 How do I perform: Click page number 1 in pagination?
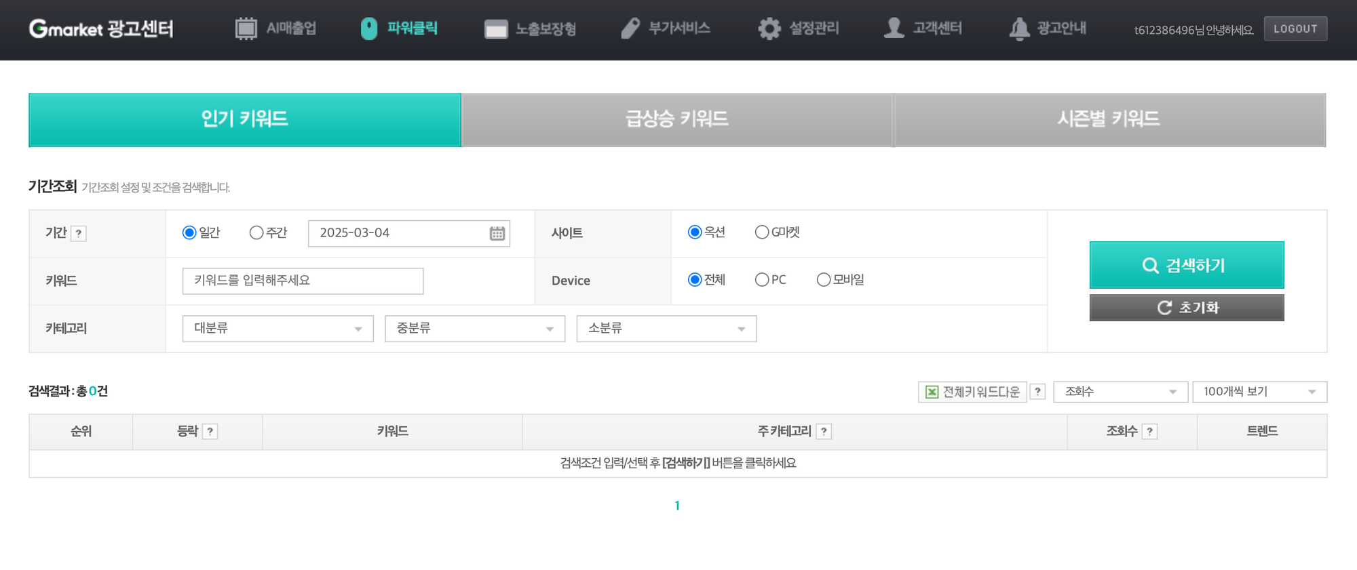click(x=677, y=506)
